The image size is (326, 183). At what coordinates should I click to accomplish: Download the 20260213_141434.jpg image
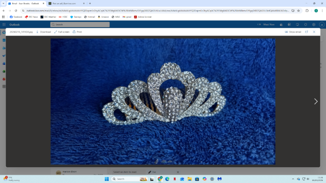pyautogui.click(x=44, y=32)
